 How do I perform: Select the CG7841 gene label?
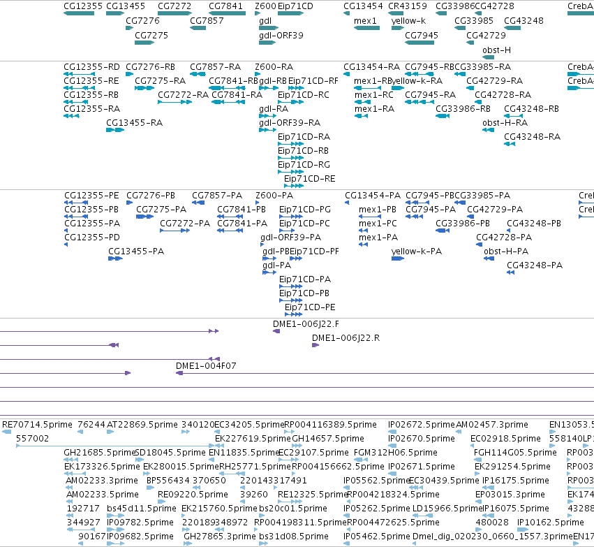[225, 6]
